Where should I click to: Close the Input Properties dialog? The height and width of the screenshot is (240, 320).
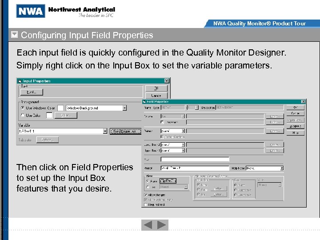coord(167,81)
